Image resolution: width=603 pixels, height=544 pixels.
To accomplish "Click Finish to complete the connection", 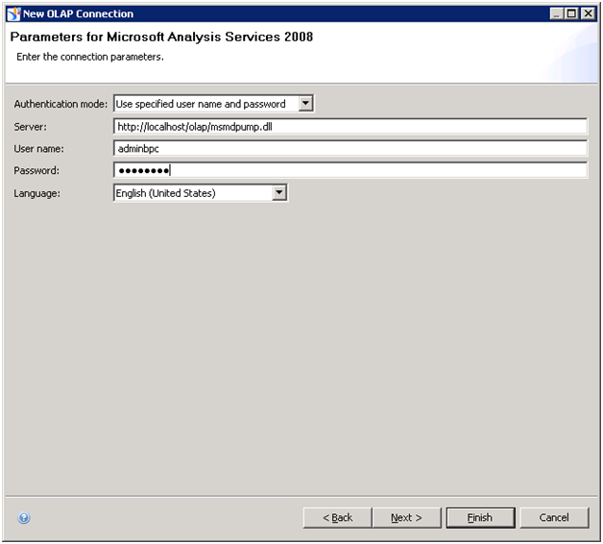I will [x=480, y=518].
